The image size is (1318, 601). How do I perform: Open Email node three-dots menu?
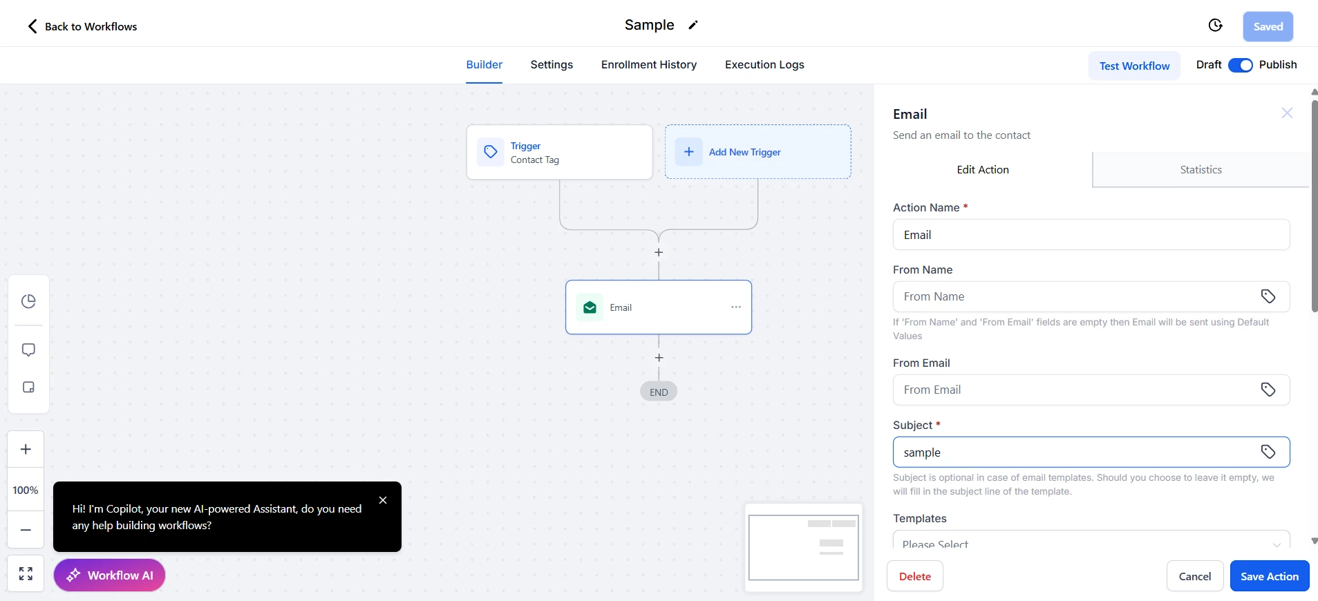[736, 307]
